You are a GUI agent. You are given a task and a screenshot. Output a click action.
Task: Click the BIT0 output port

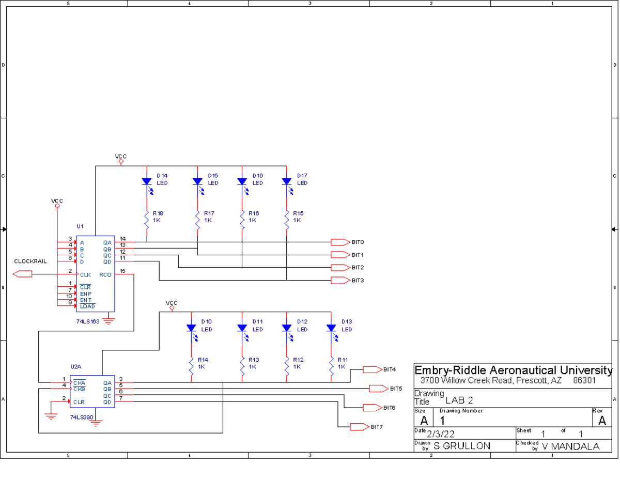pos(340,241)
